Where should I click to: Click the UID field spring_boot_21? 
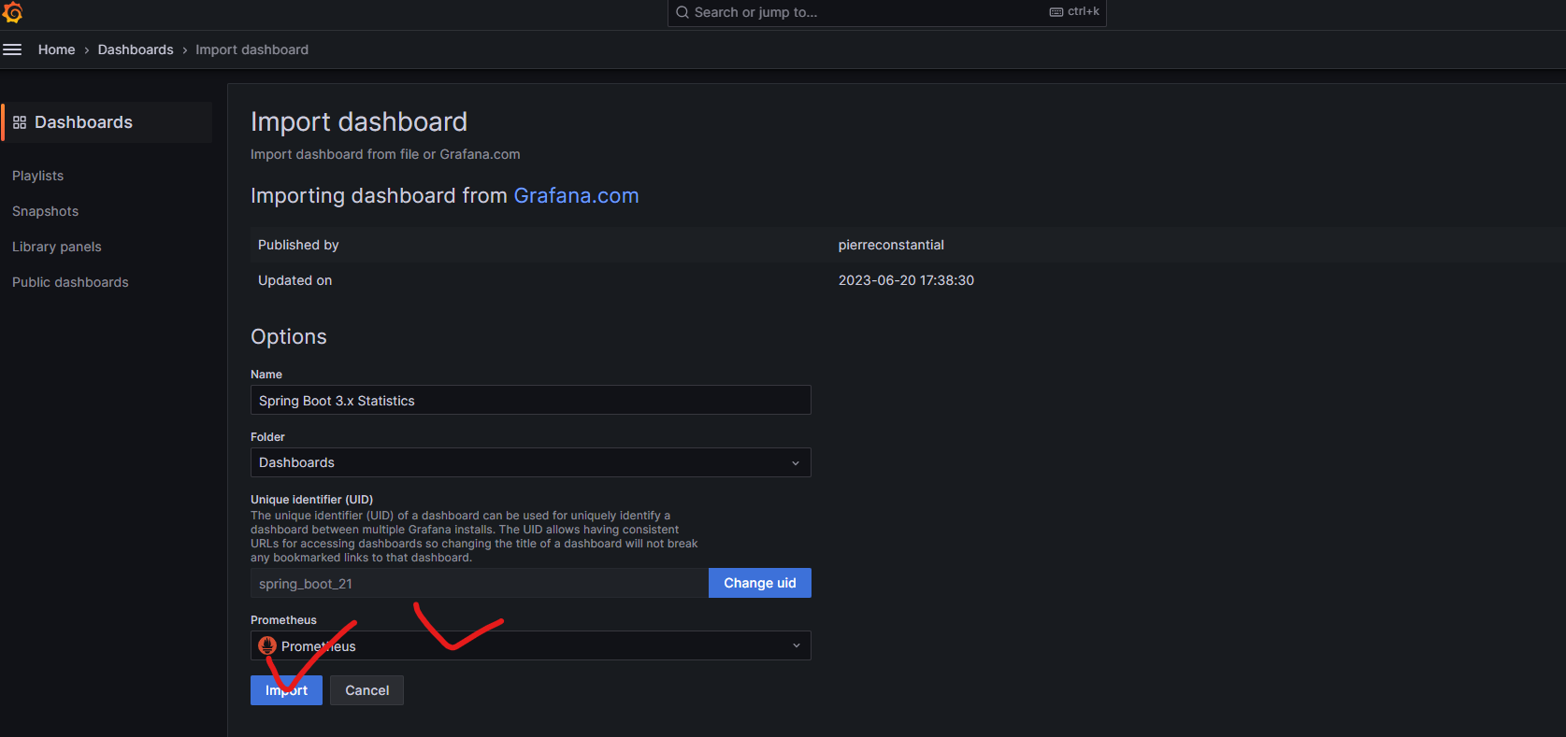coord(479,583)
